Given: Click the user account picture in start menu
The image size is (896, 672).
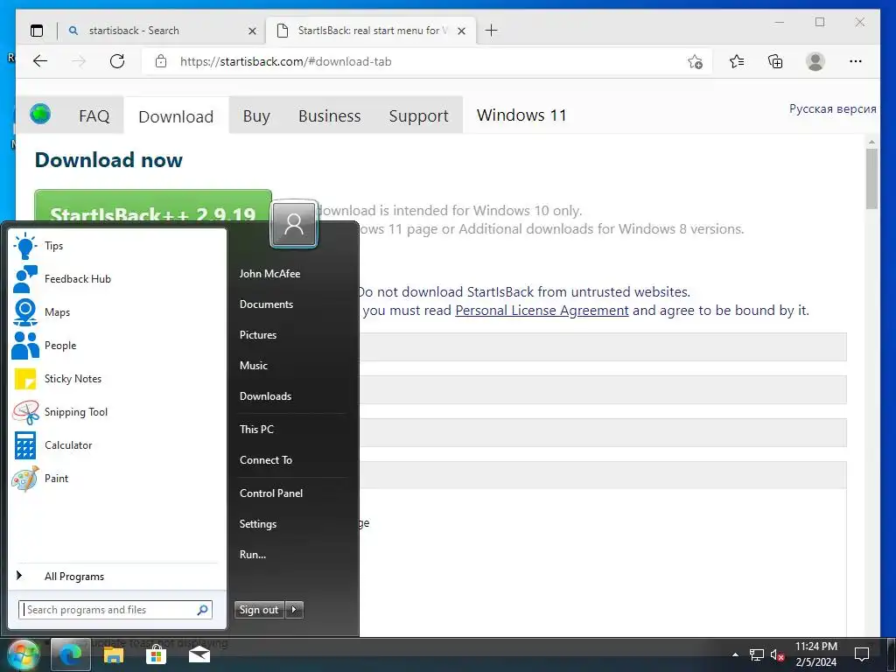Looking at the screenshot, I should click(294, 224).
